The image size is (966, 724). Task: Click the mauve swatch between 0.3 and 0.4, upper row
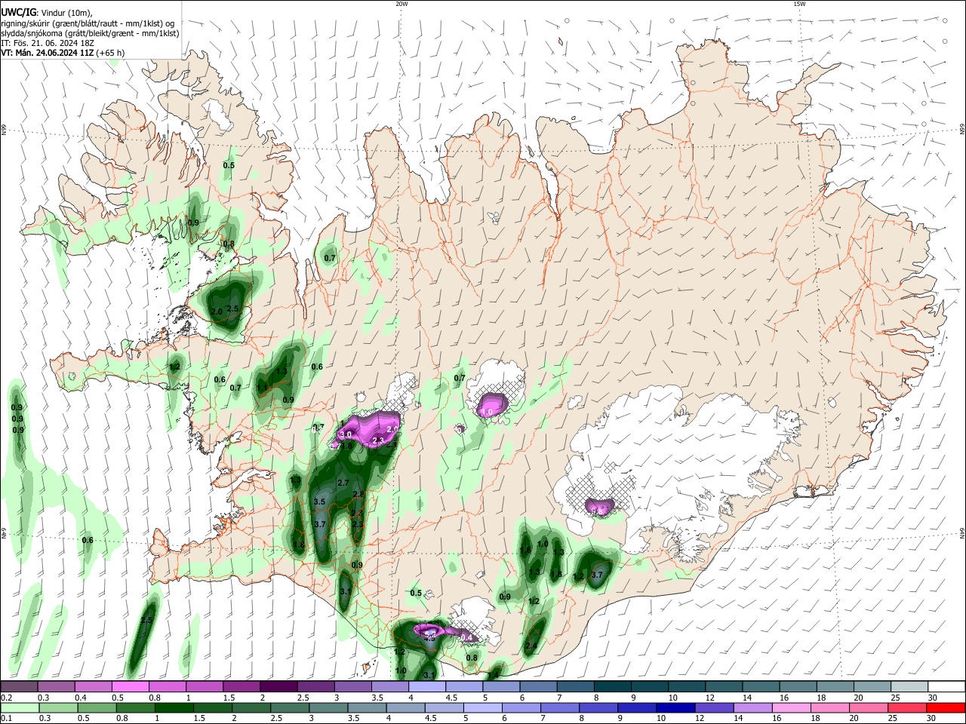(57, 687)
